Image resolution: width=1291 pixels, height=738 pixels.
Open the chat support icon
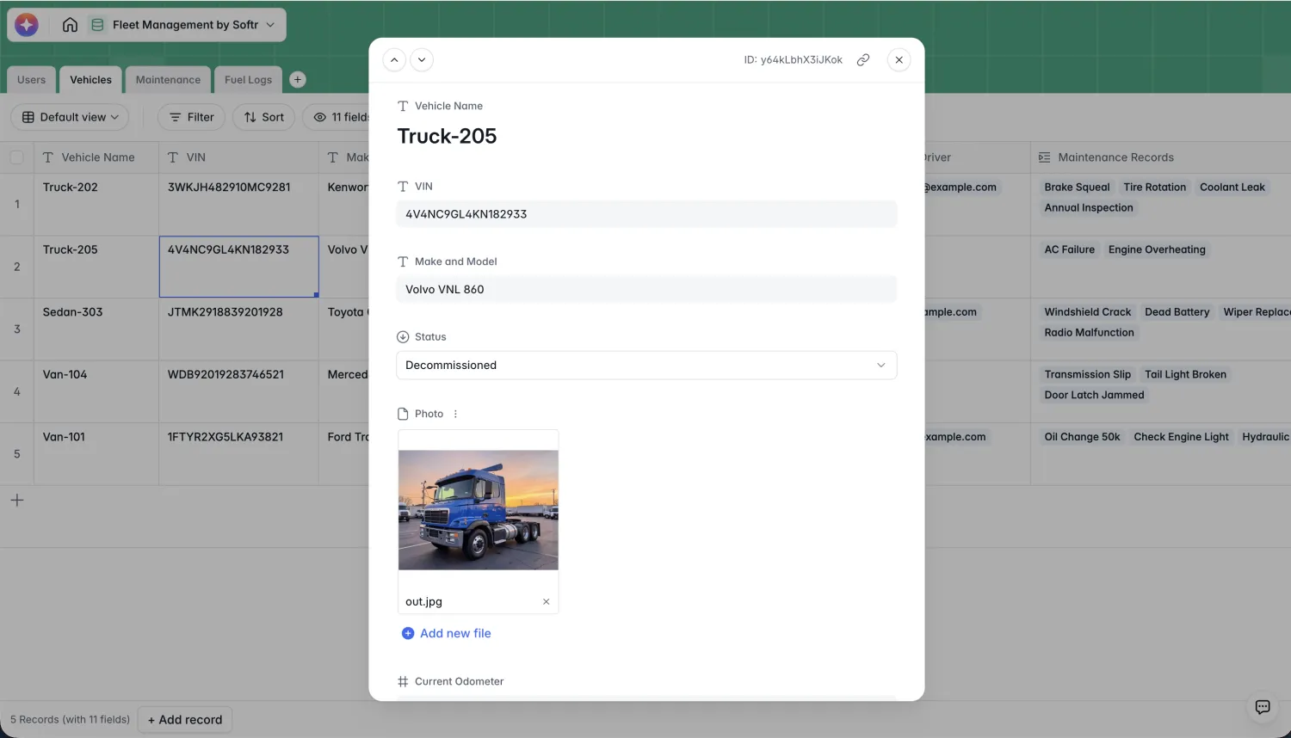[1263, 707]
